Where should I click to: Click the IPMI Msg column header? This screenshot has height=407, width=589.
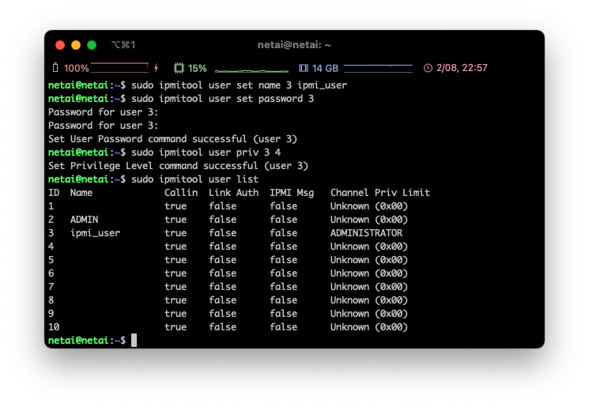pos(292,193)
